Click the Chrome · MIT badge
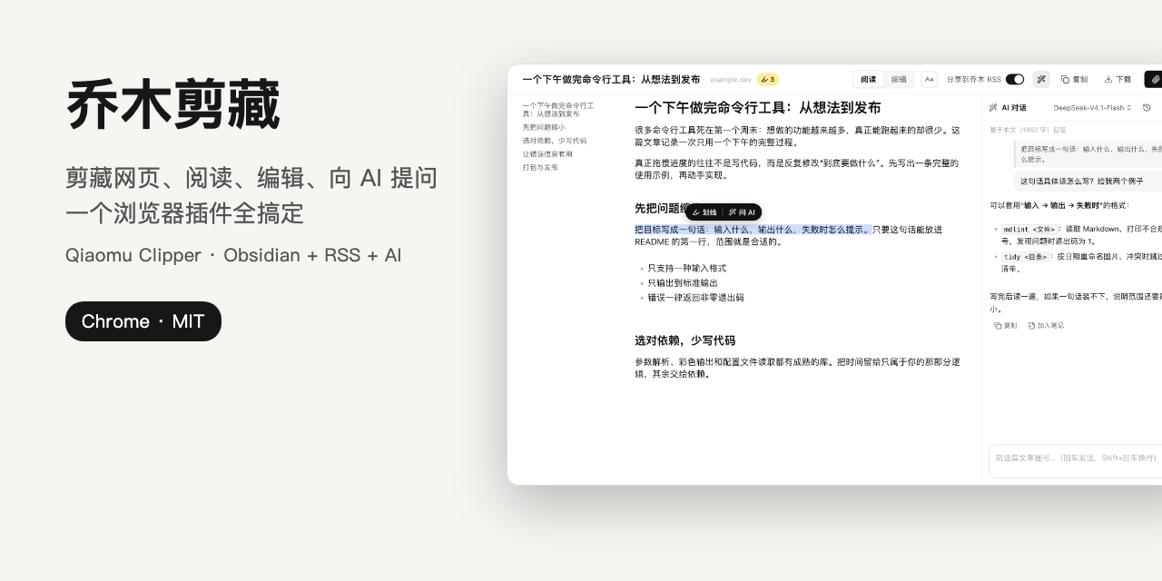The width and height of the screenshot is (1162, 581). coord(143,321)
